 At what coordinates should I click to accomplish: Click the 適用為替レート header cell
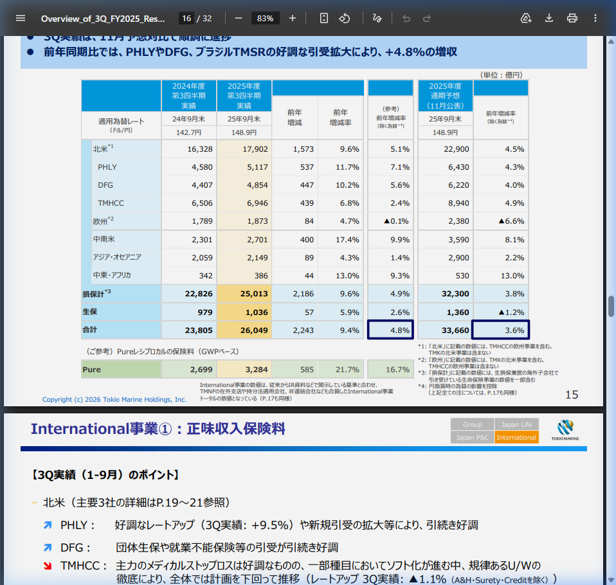click(x=121, y=125)
